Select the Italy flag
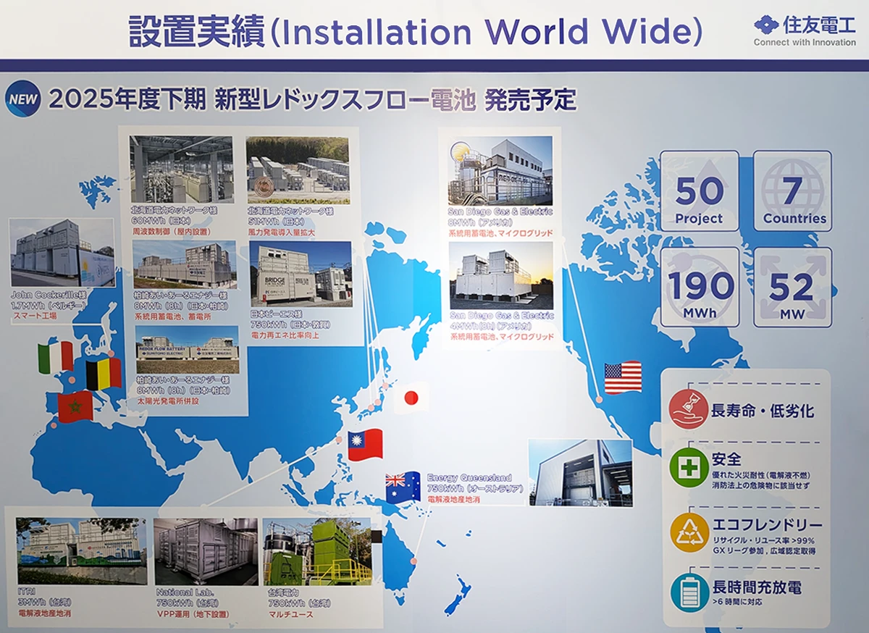Viewport: 869px width, 633px height. [x=56, y=357]
